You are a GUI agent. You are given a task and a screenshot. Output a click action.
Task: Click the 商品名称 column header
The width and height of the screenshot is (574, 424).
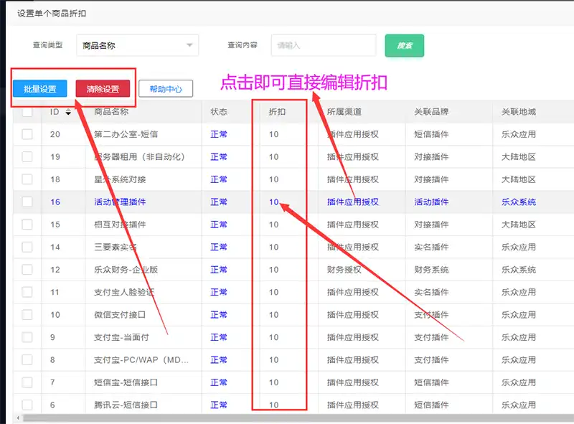111,112
